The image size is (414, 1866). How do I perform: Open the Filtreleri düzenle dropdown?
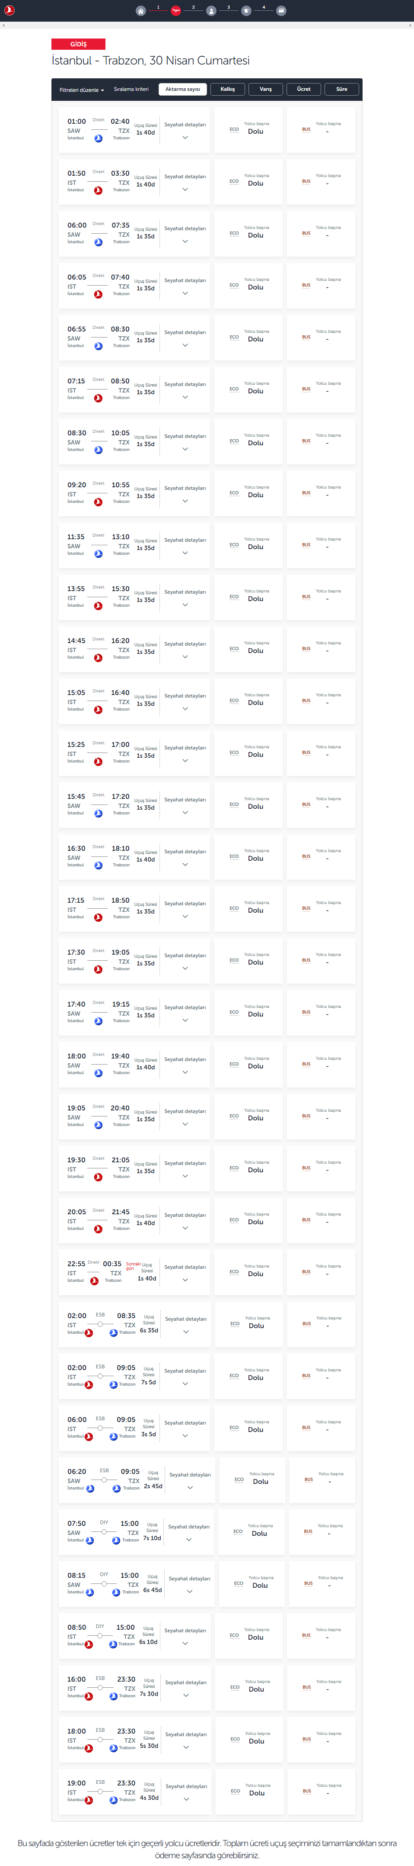coord(82,90)
